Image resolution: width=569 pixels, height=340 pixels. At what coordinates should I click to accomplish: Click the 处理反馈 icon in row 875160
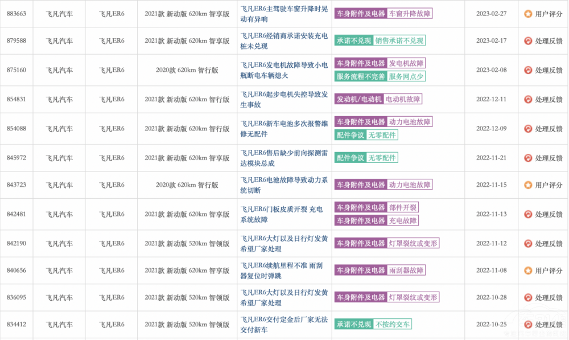pos(528,70)
